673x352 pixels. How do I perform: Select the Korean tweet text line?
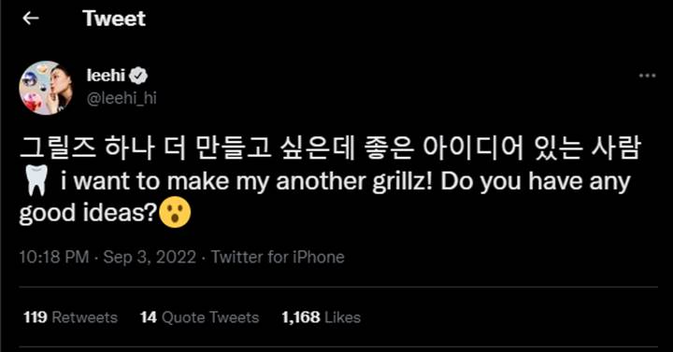(330, 148)
